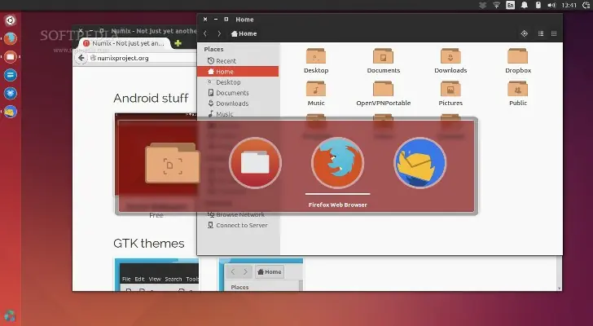Open the En keyboard layout indicator

pyautogui.click(x=510, y=5)
